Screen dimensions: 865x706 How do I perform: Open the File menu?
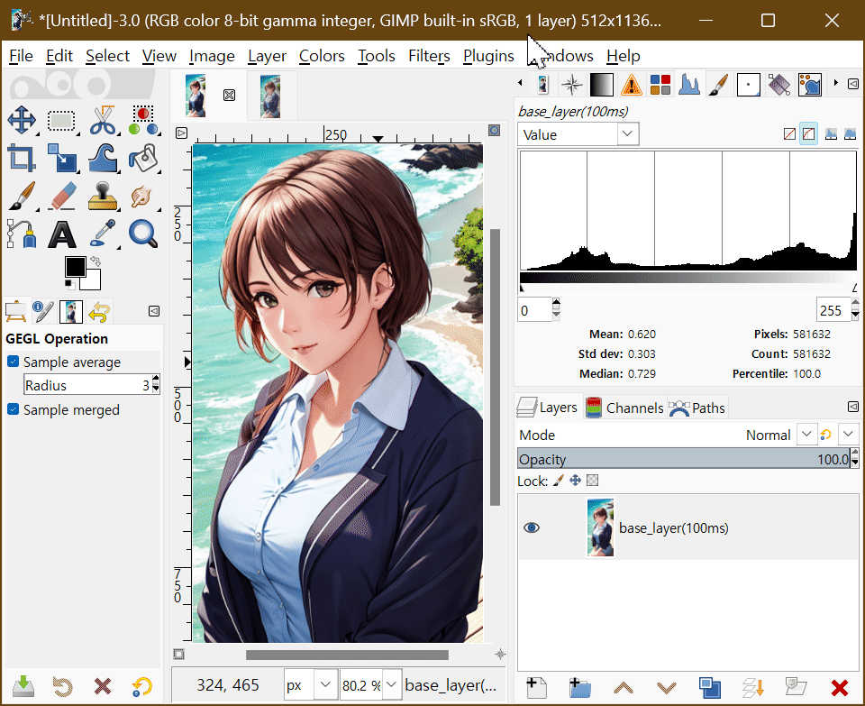point(21,56)
